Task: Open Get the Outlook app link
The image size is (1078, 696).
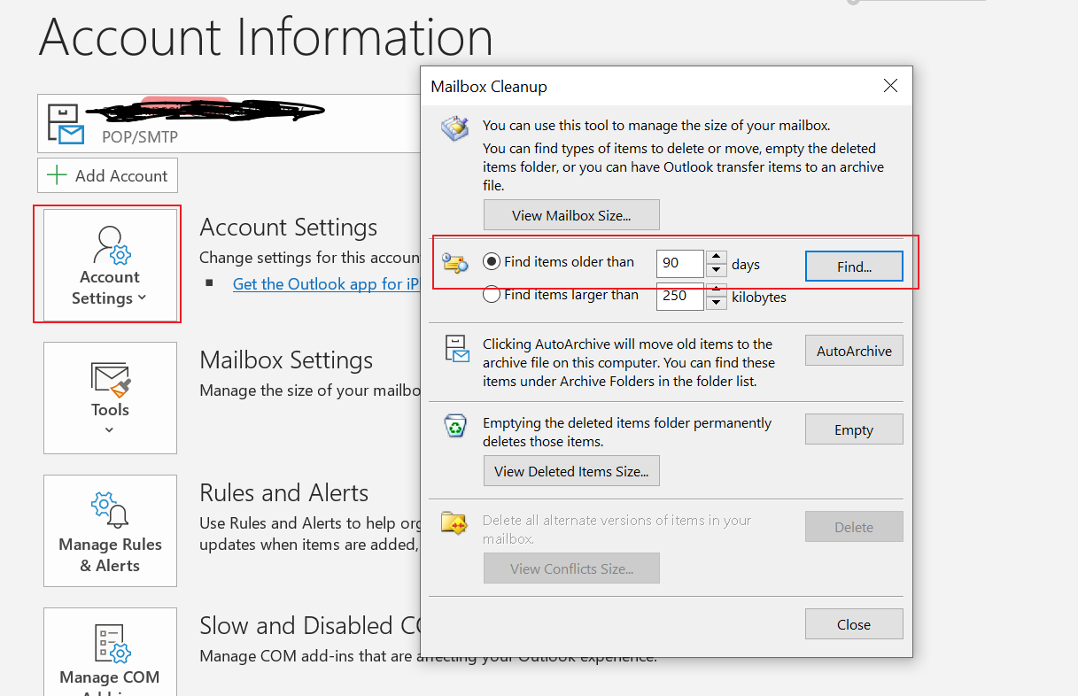Action: (x=325, y=283)
